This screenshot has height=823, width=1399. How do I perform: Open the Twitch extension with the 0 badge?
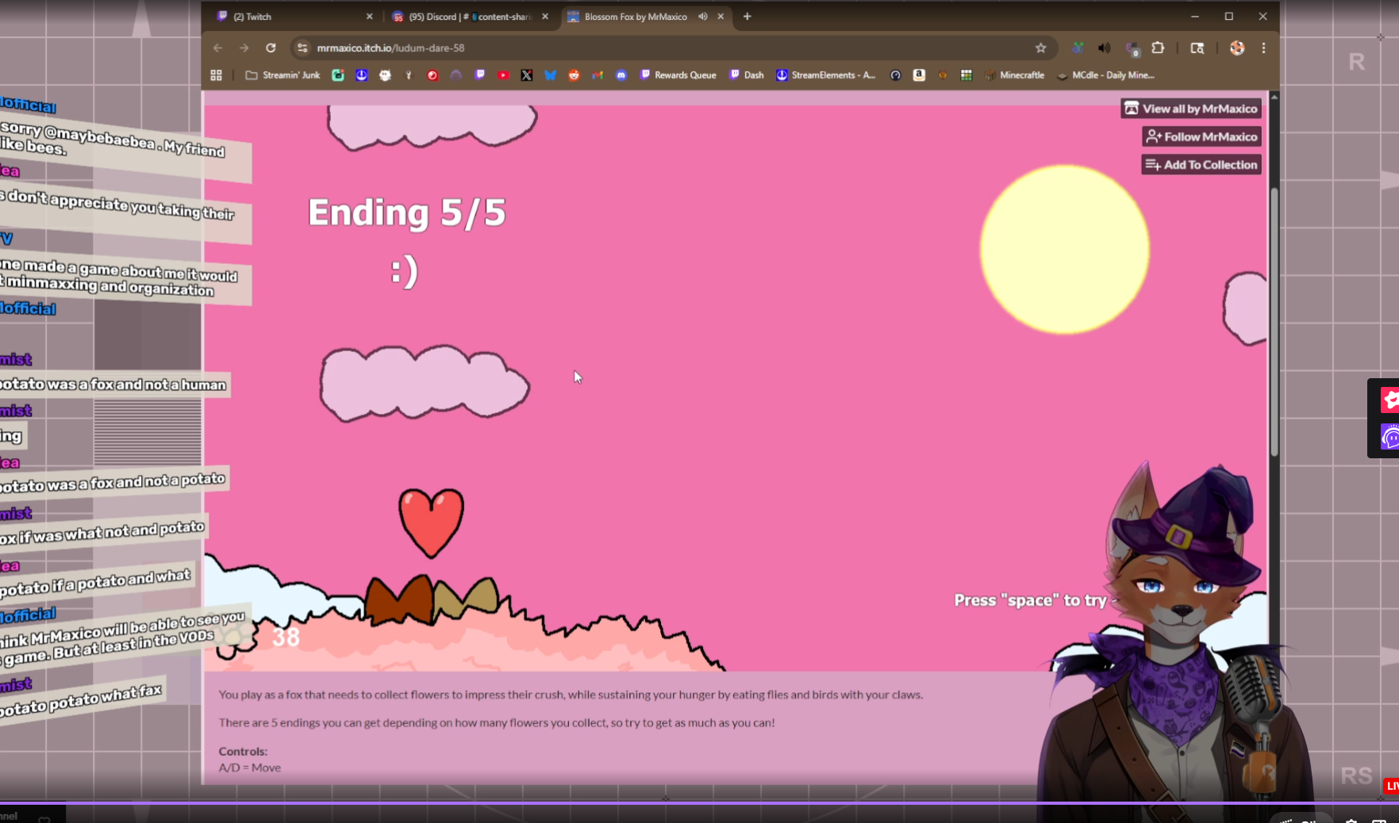click(x=1132, y=49)
